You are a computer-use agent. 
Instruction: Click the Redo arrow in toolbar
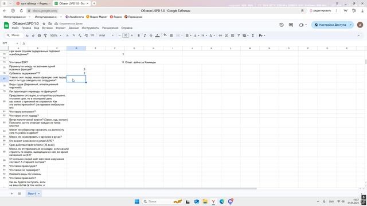point(33,35)
